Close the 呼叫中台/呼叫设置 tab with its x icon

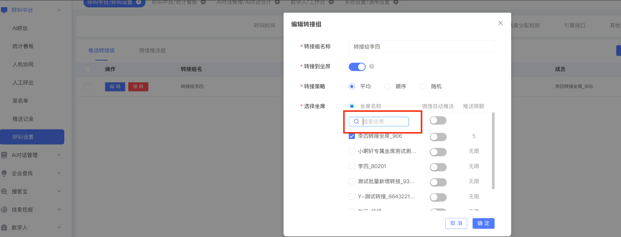click(x=138, y=2)
